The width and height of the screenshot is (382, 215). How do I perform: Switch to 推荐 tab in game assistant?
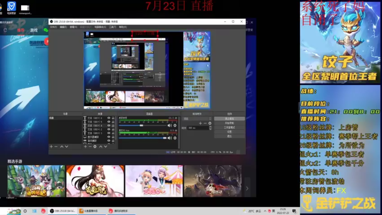[21, 30]
